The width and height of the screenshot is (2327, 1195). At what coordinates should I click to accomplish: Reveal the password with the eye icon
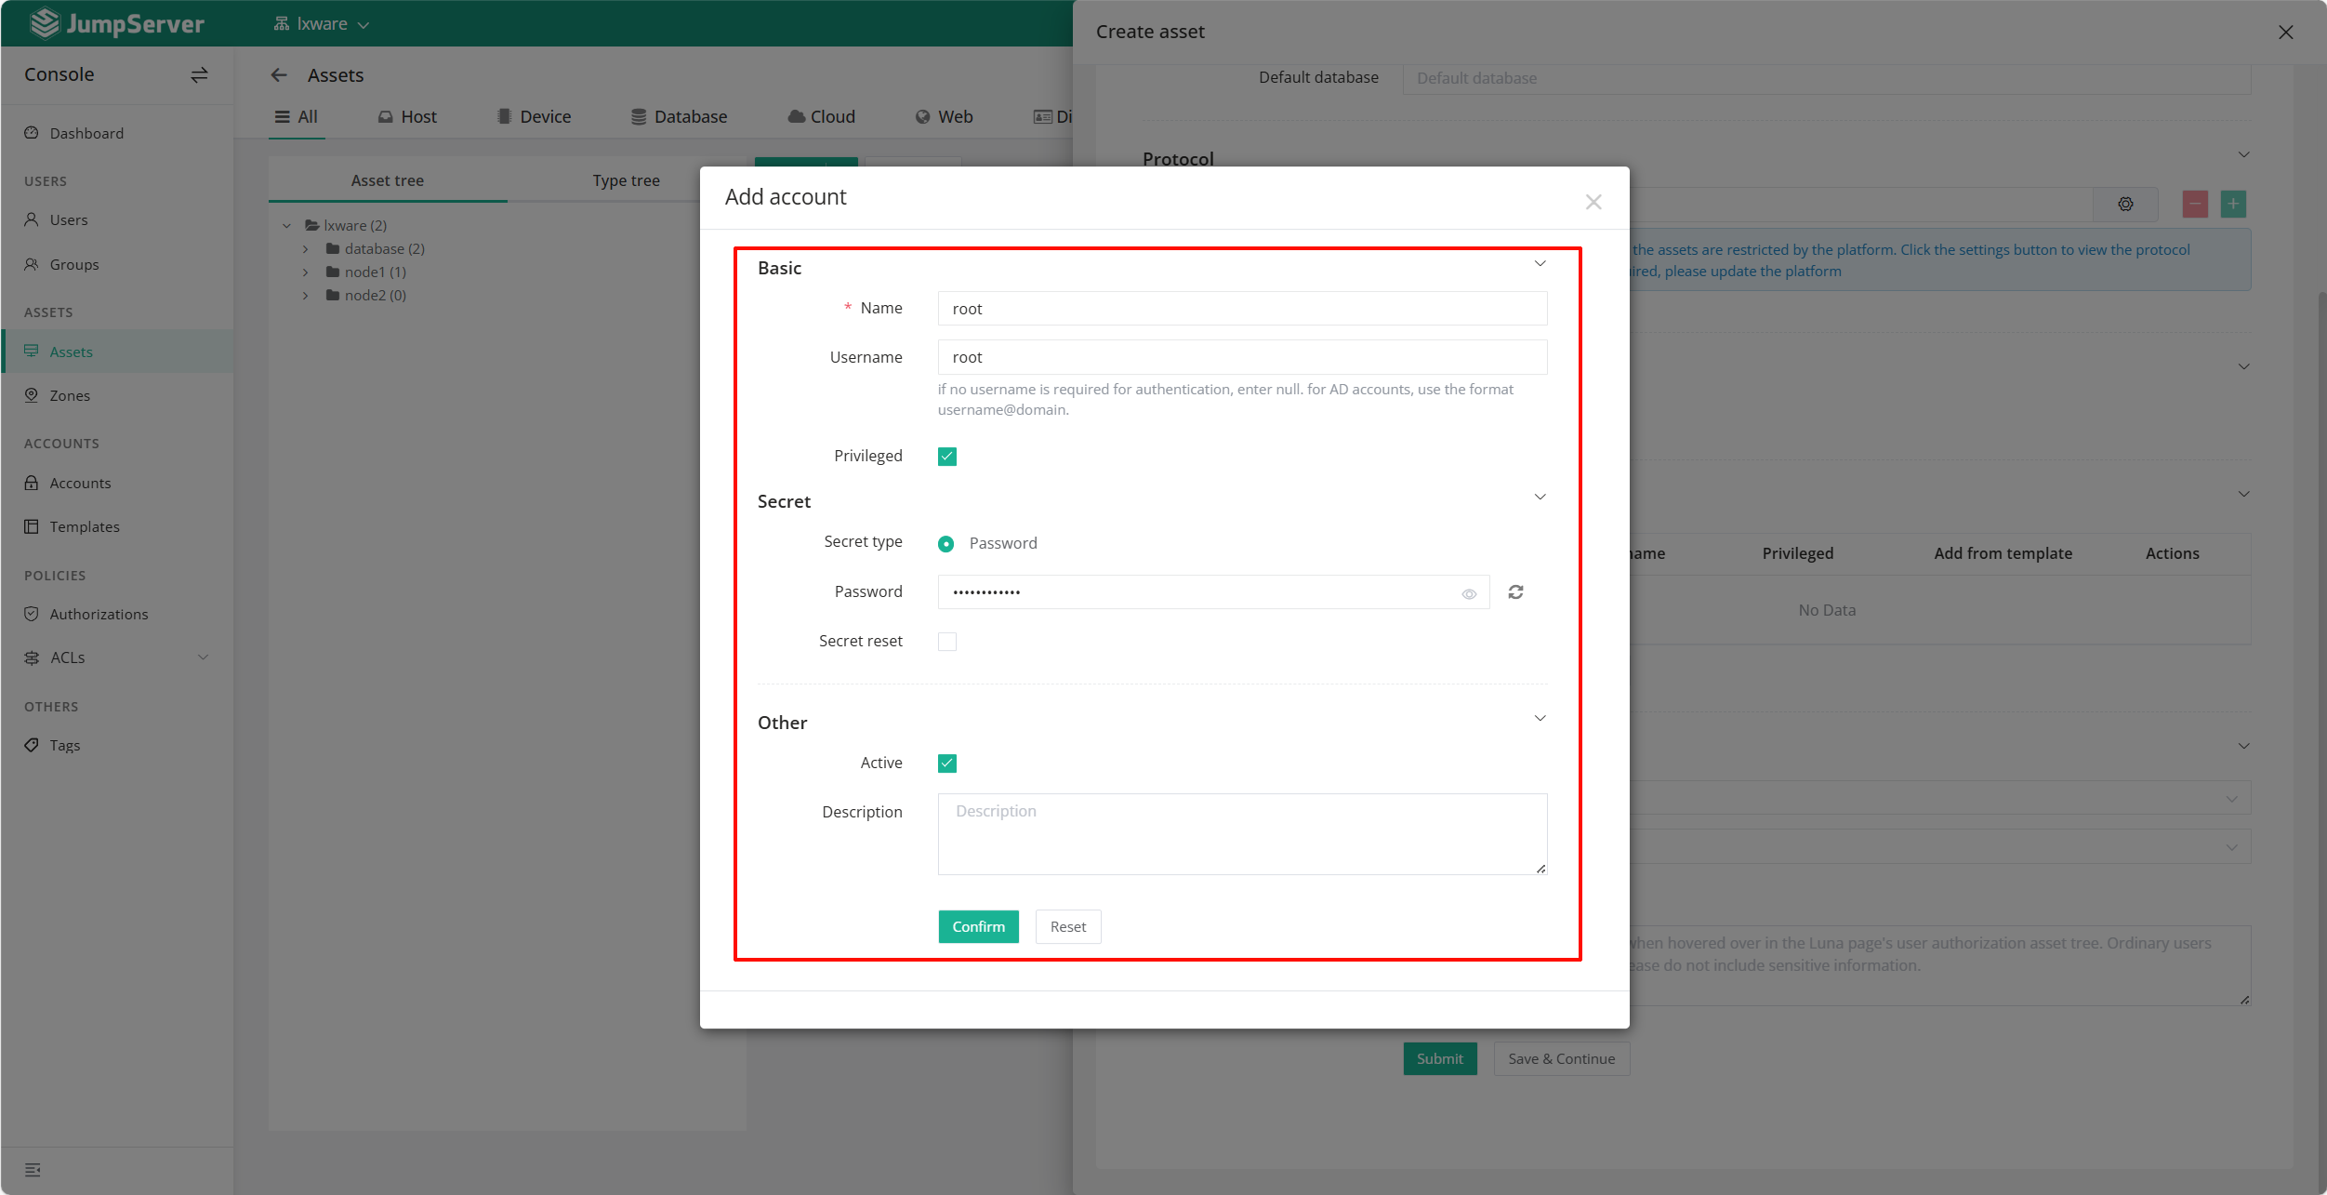(x=1469, y=592)
